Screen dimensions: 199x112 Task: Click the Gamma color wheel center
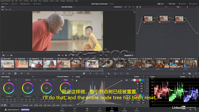coord(28,88)
